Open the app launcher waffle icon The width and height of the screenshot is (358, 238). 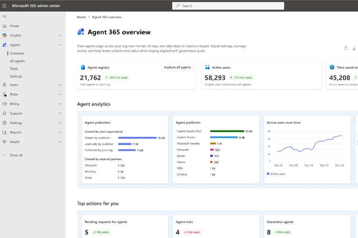tap(4, 6)
